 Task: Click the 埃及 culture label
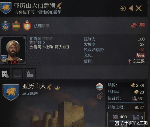tap(140, 55)
